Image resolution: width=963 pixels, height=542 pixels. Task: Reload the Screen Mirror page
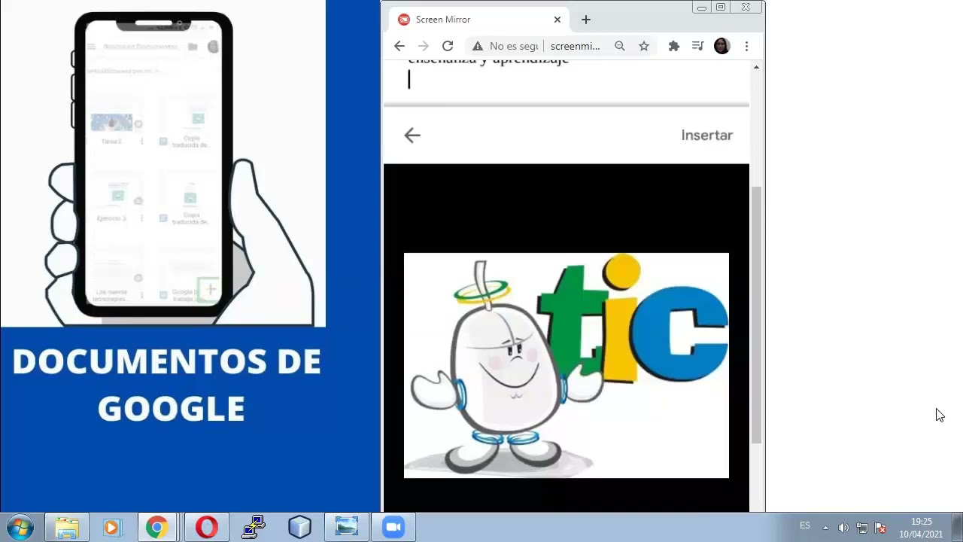coord(448,46)
